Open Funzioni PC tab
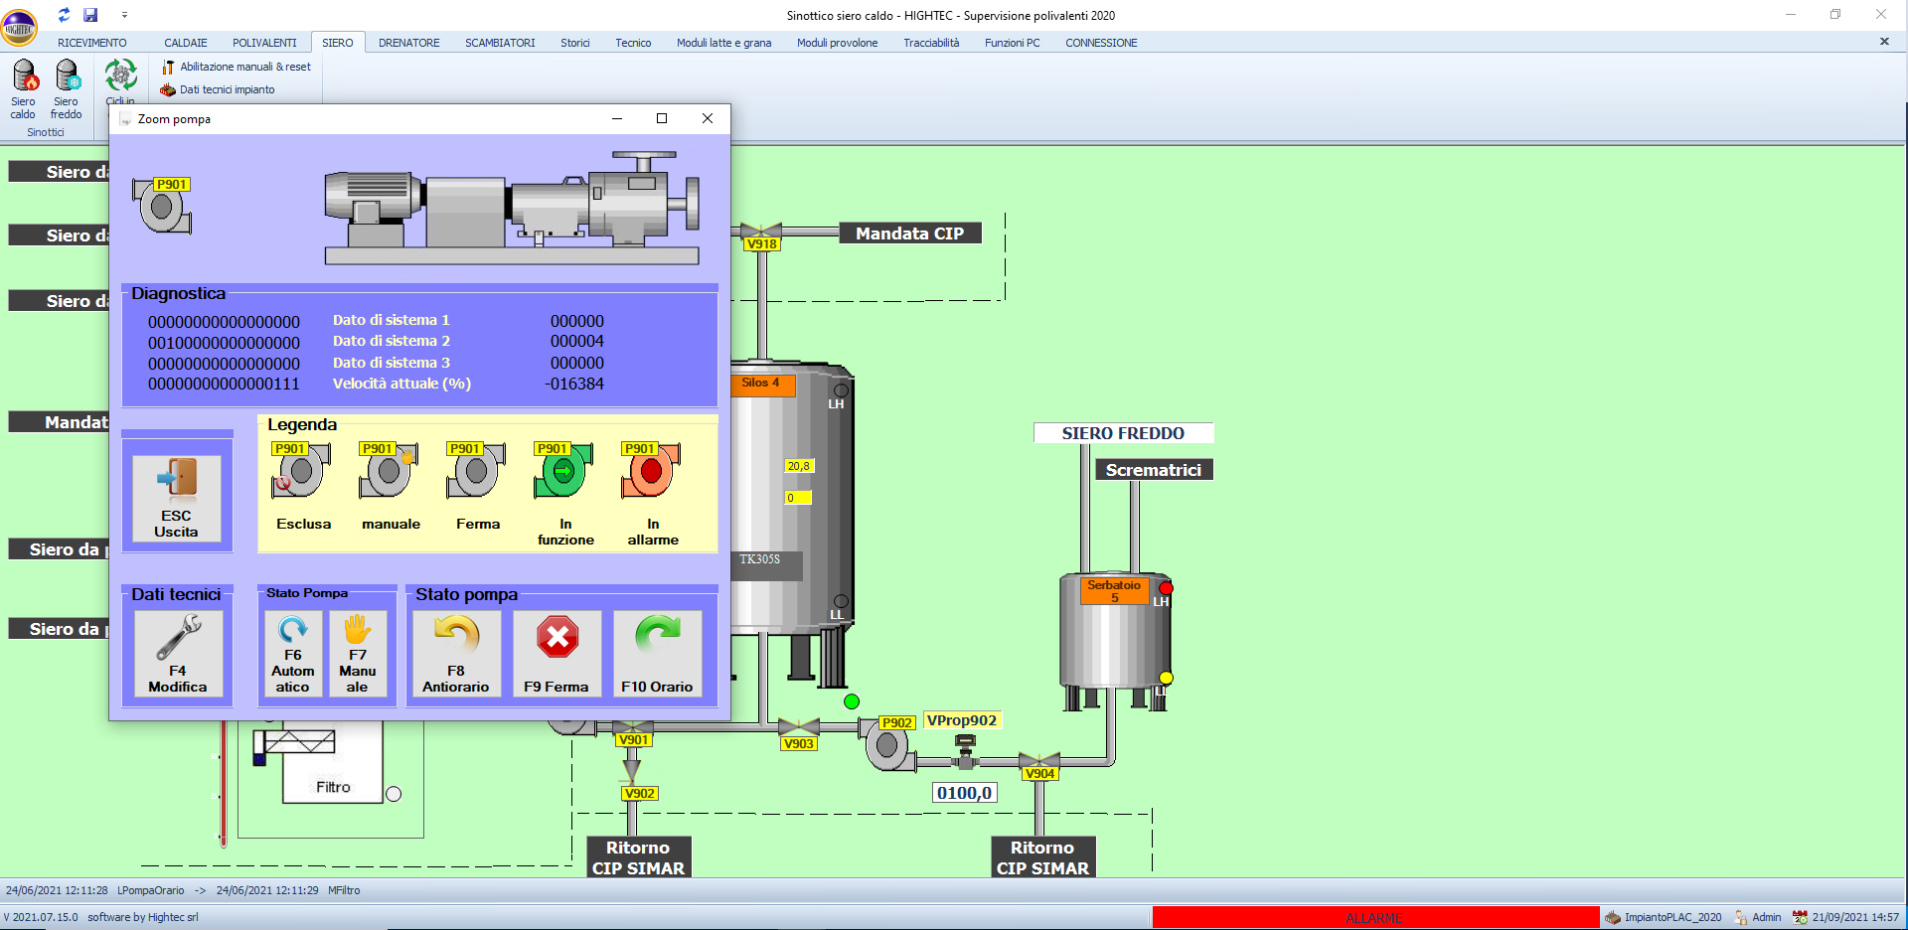1908x930 pixels. (x=1013, y=43)
